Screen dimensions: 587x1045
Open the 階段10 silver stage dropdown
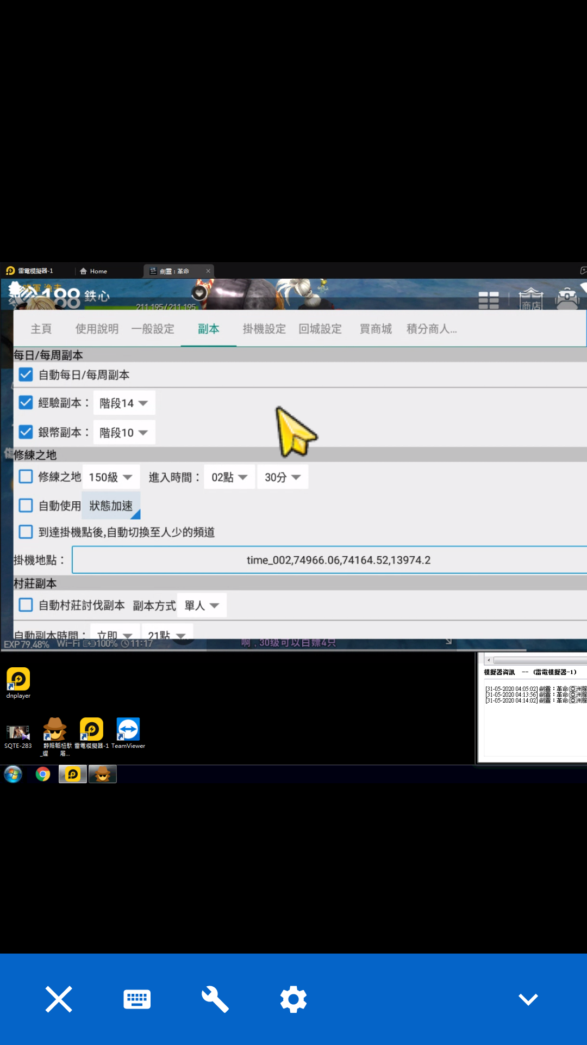pyautogui.click(x=124, y=433)
